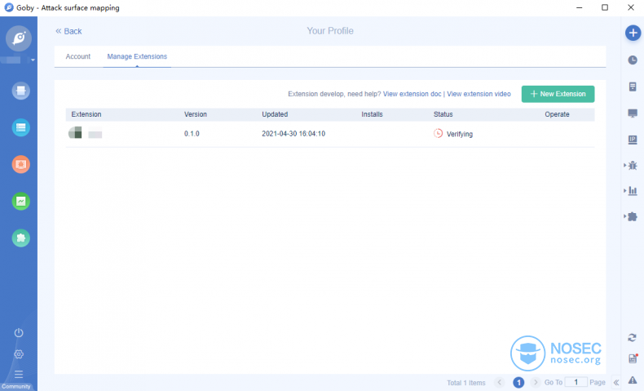Viewport: 644px width, 391px height.
Task: Click the Installs column header
Action: coord(372,114)
